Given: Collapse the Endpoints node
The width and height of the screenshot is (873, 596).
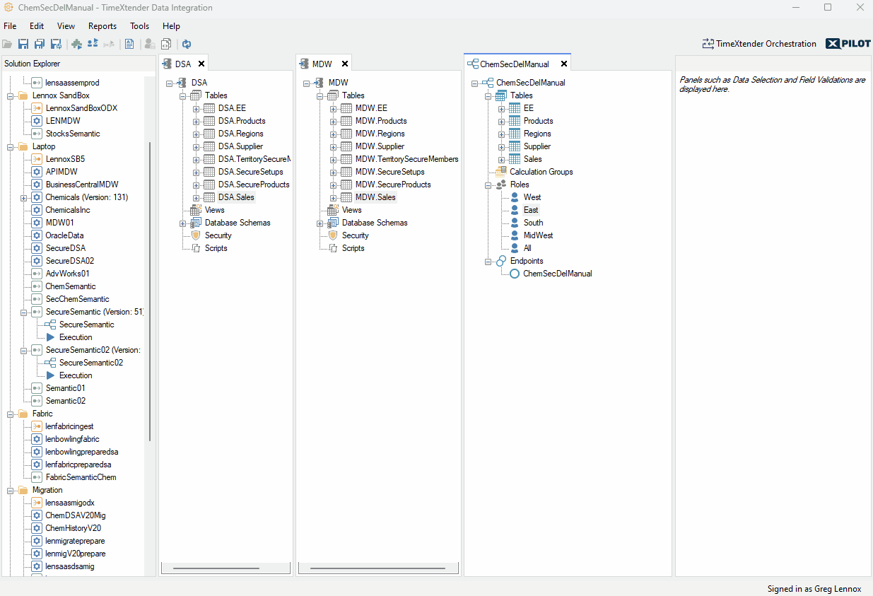Looking at the screenshot, I should coord(488,262).
